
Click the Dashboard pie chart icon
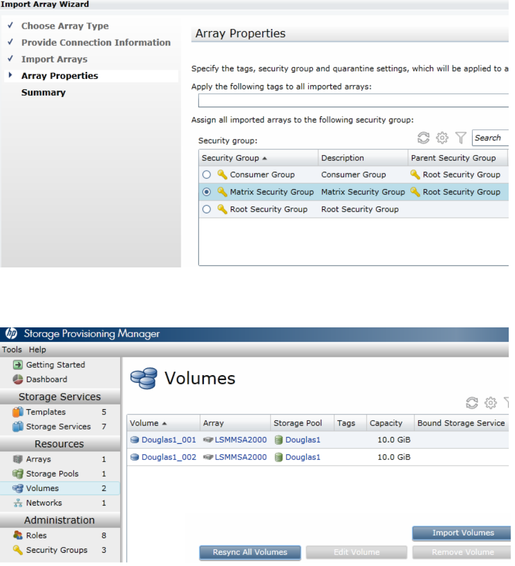pyautogui.click(x=18, y=379)
